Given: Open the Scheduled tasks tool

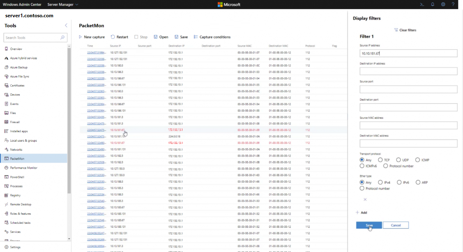Looking at the screenshot, I should [x=20, y=223].
